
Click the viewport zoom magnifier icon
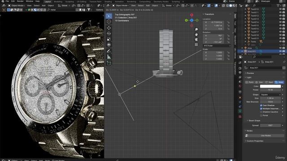pyautogui.click(x=196, y=30)
